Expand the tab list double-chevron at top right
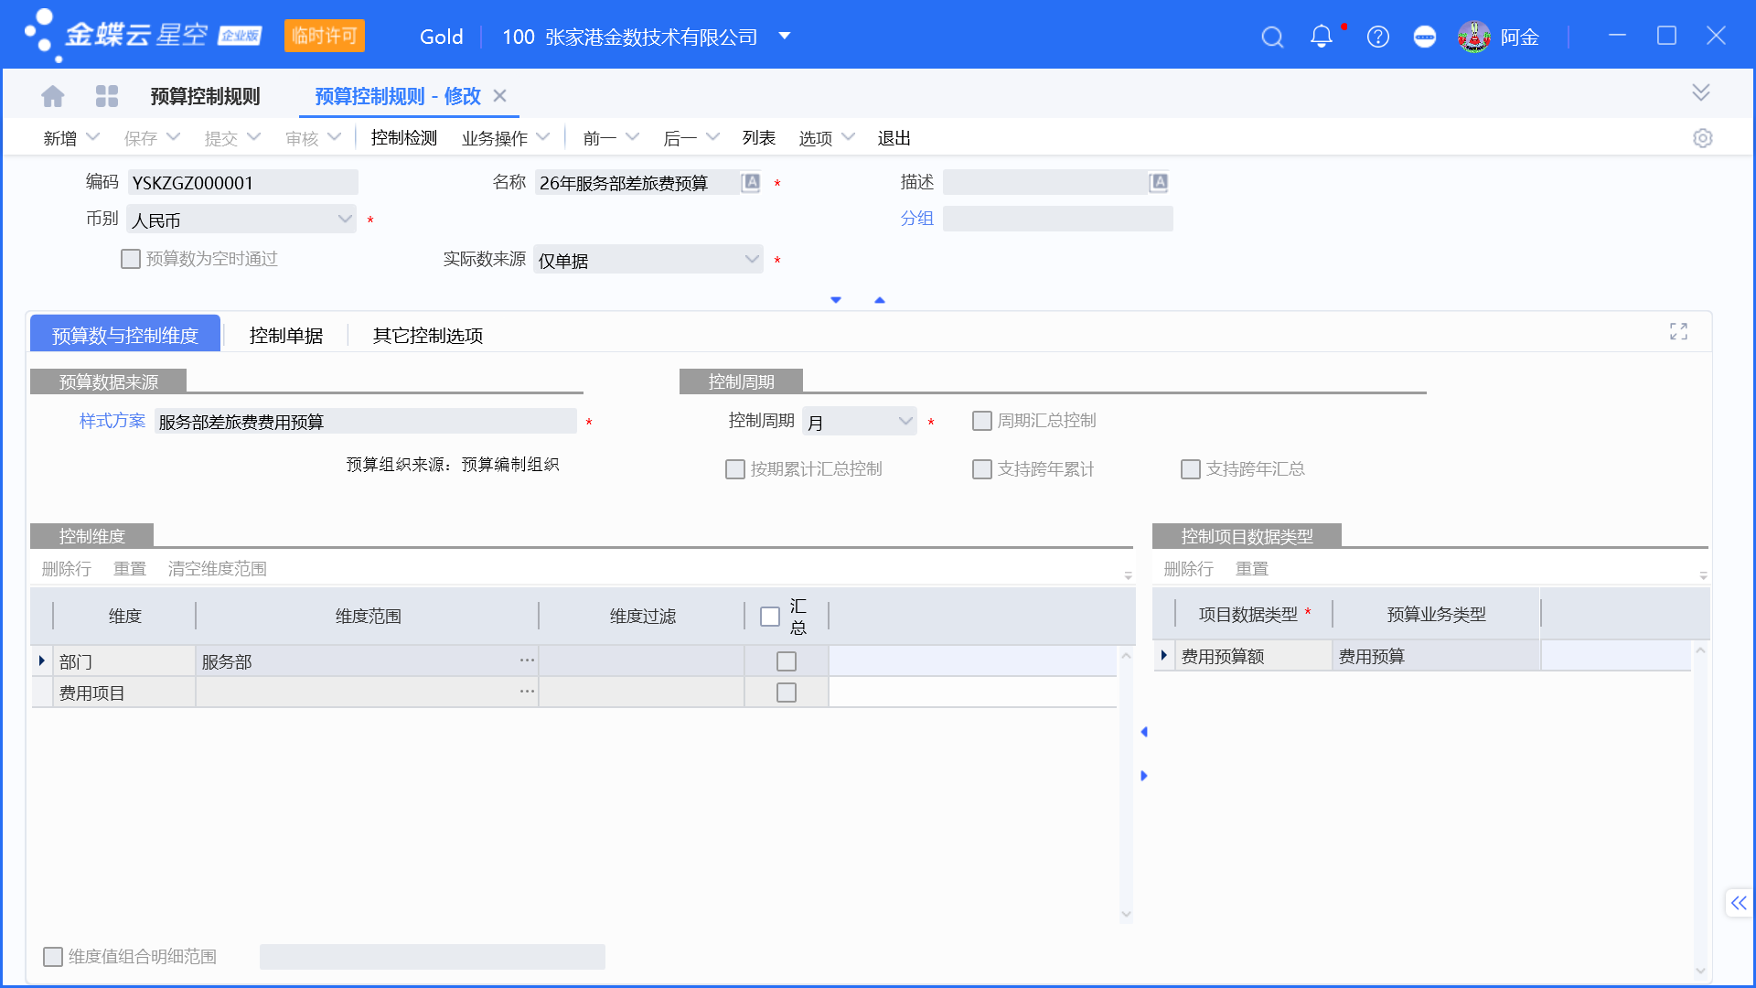This screenshot has height=988, width=1756. tap(1700, 92)
